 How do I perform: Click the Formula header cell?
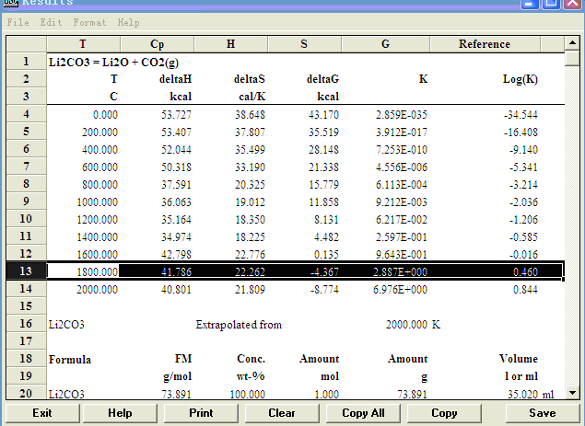pyautogui.click(x=70, y=360)
